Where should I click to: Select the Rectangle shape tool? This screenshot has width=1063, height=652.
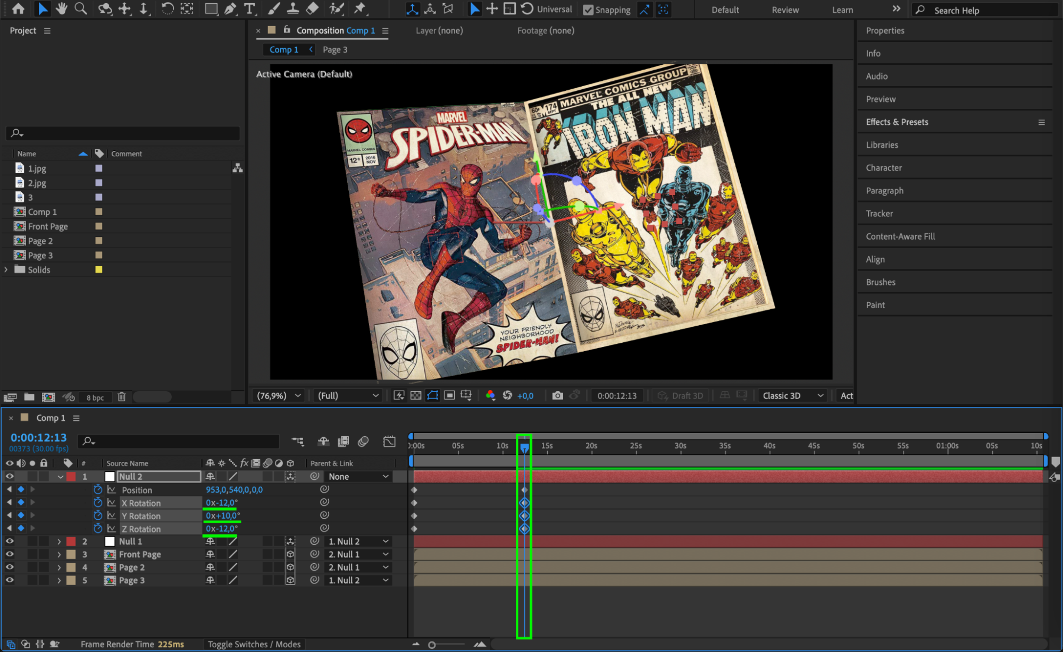click(211, 9)
